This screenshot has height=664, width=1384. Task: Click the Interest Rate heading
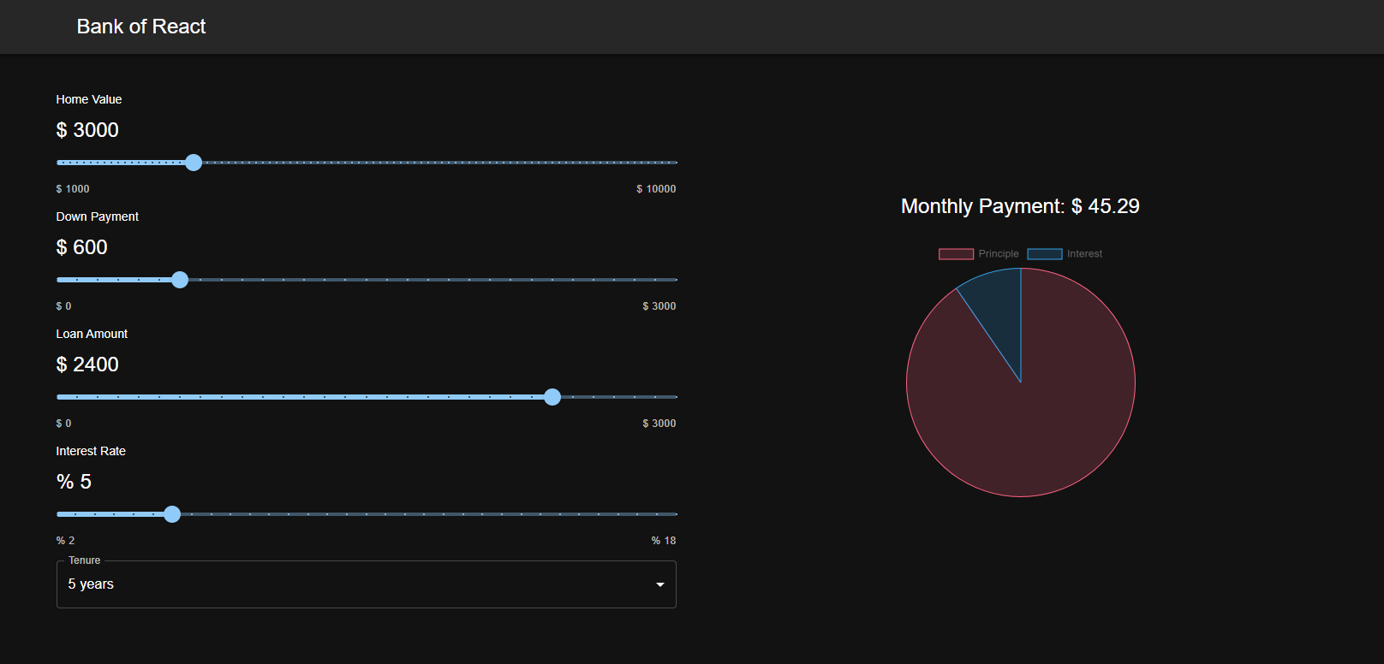pos(91,451)
